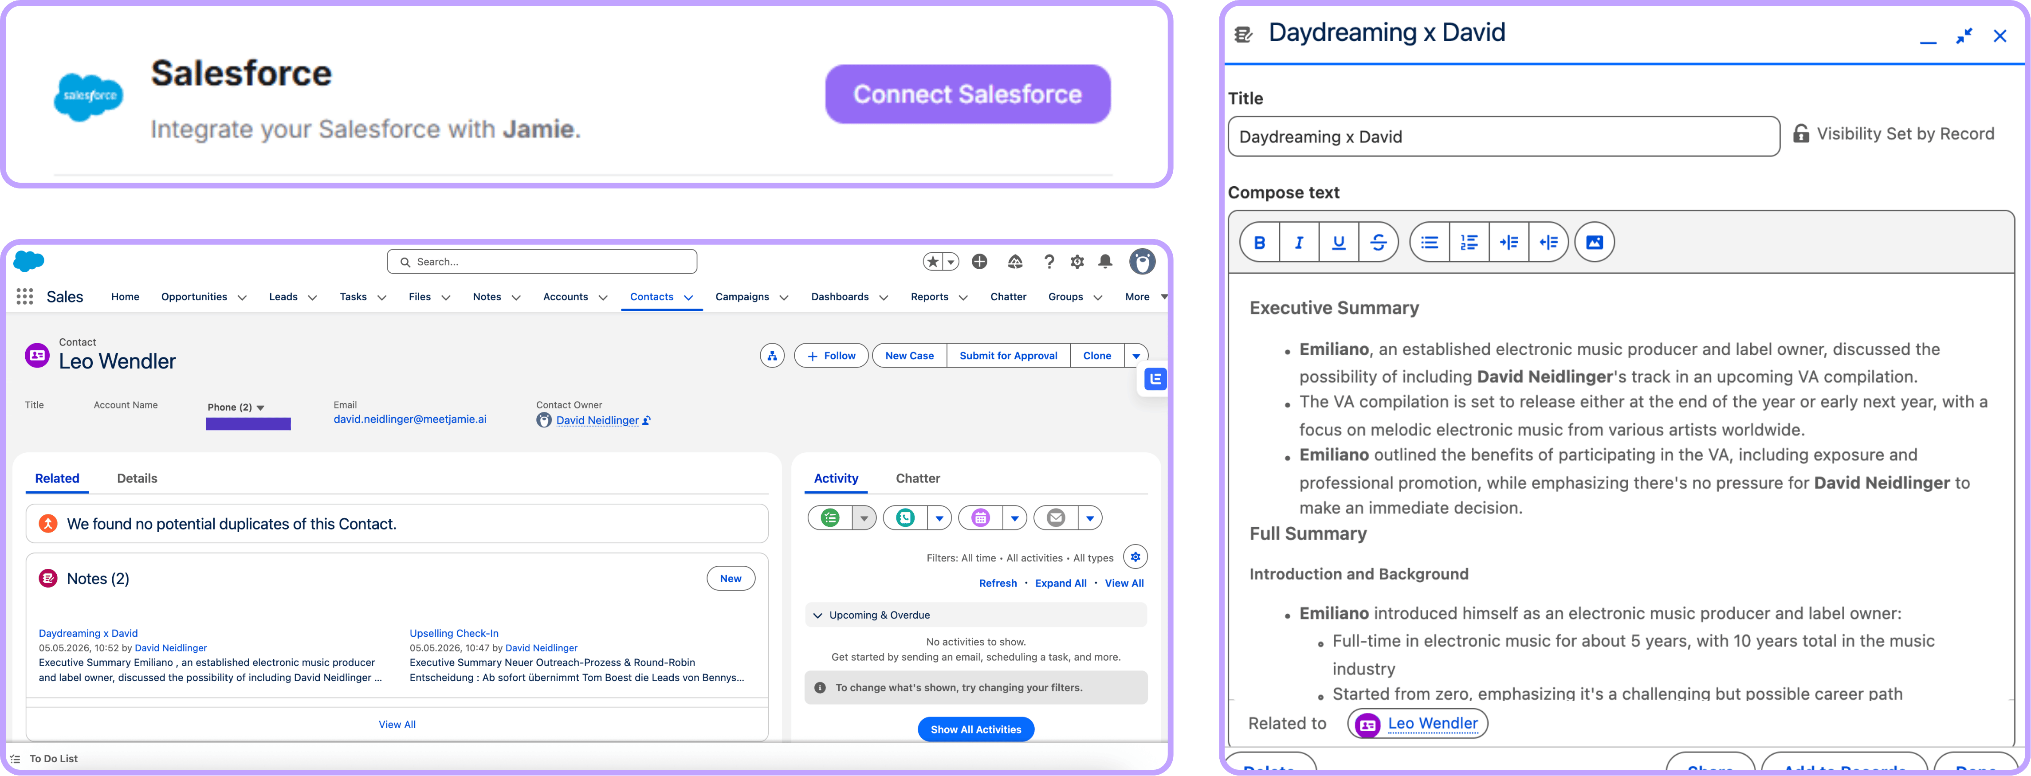Viewport: 2031px width, 776px height.
Task: Click Show All Activities button
Action: coord(976,729)
